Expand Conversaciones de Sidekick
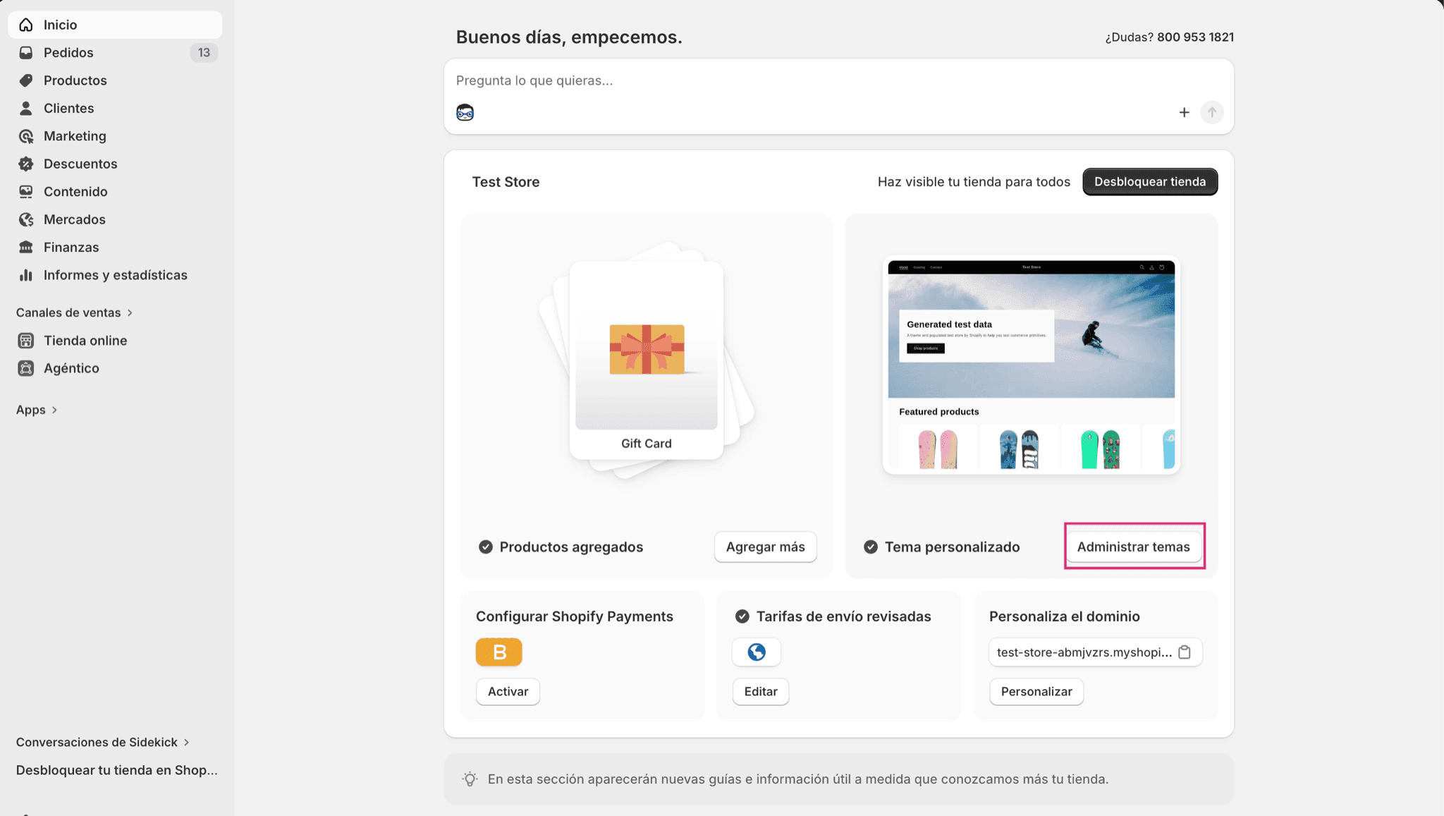1444x816 pixels. point(102,742)
